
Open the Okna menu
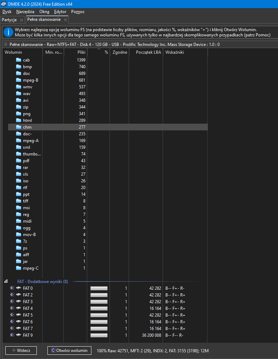pyautogui.click(x=44, y=12)
